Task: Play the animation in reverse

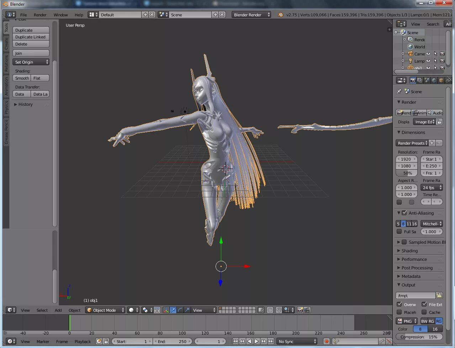Action: click(x=249, y=341)
